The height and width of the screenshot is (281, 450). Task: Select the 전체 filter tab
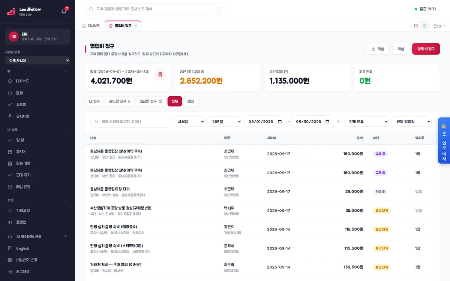click(x=175, y=101)
